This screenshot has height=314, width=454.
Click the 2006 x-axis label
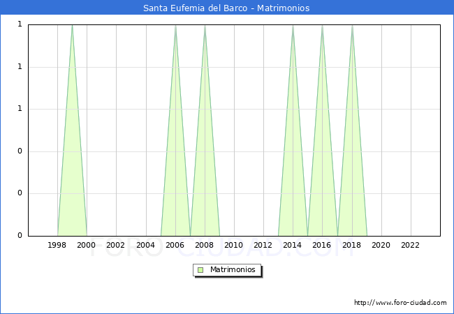[175, 245]
